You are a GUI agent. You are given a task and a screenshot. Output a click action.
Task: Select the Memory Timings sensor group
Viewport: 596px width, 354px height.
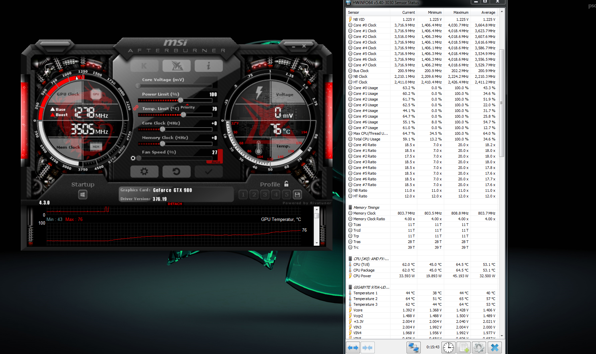(422, 208)
